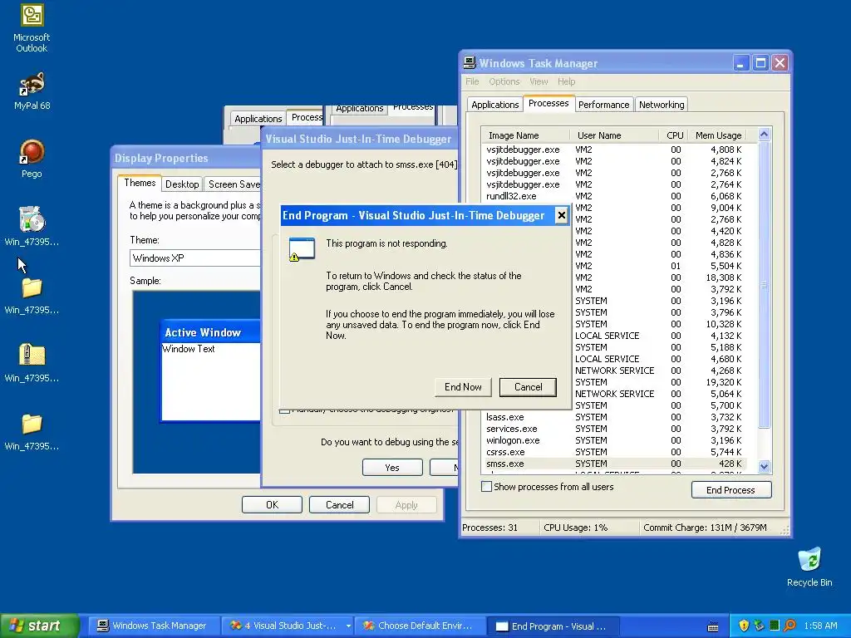Click the yellow security shield tray icon
Screen dimensions: 851x638
[x=744, y=626]
